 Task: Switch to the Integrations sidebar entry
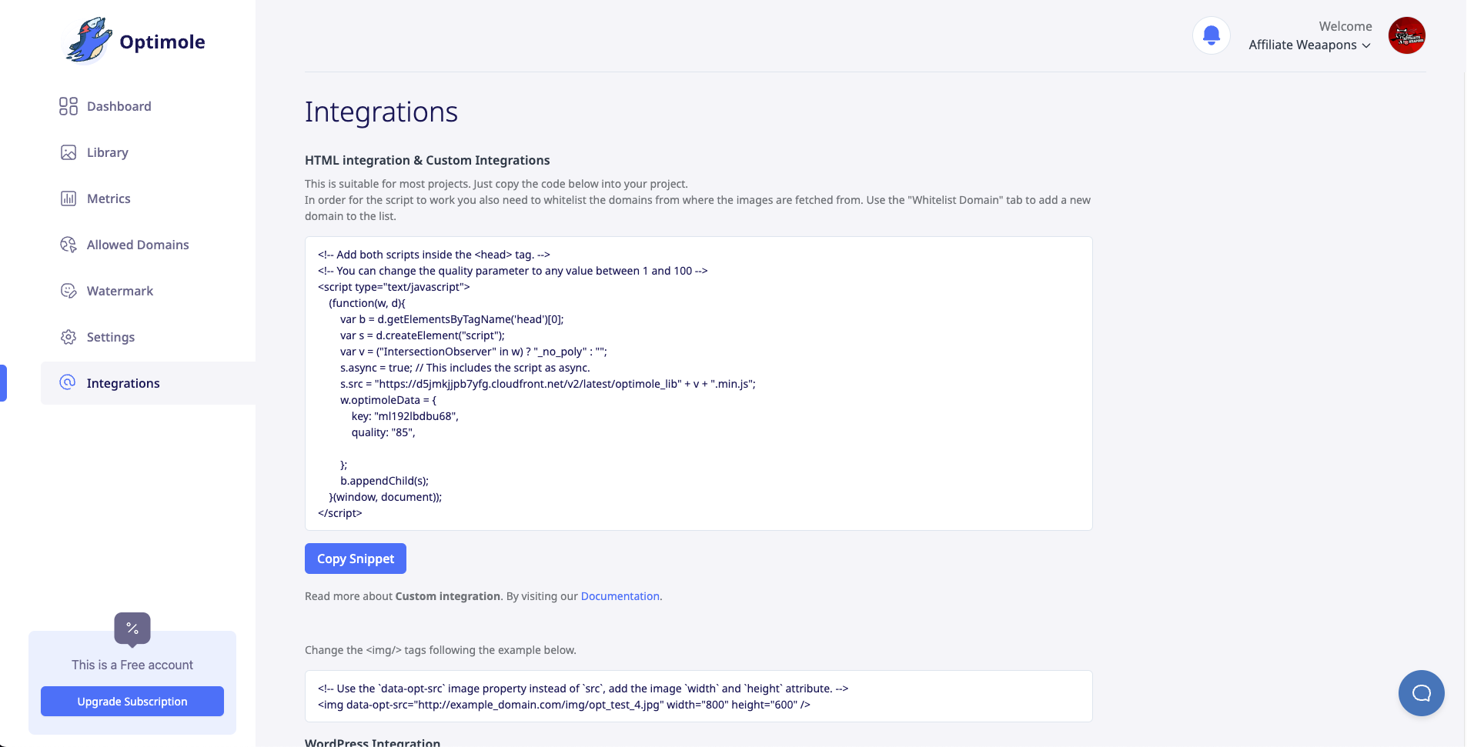pyautogui.click(x=122, y=382)
